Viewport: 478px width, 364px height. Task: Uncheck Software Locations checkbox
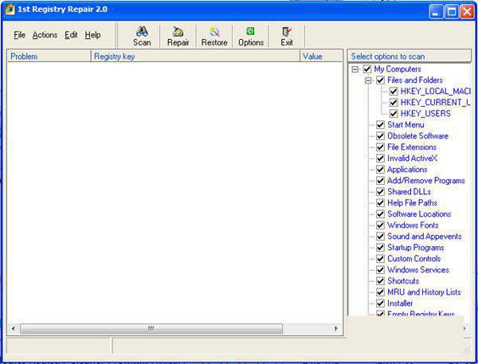point(380,214)
